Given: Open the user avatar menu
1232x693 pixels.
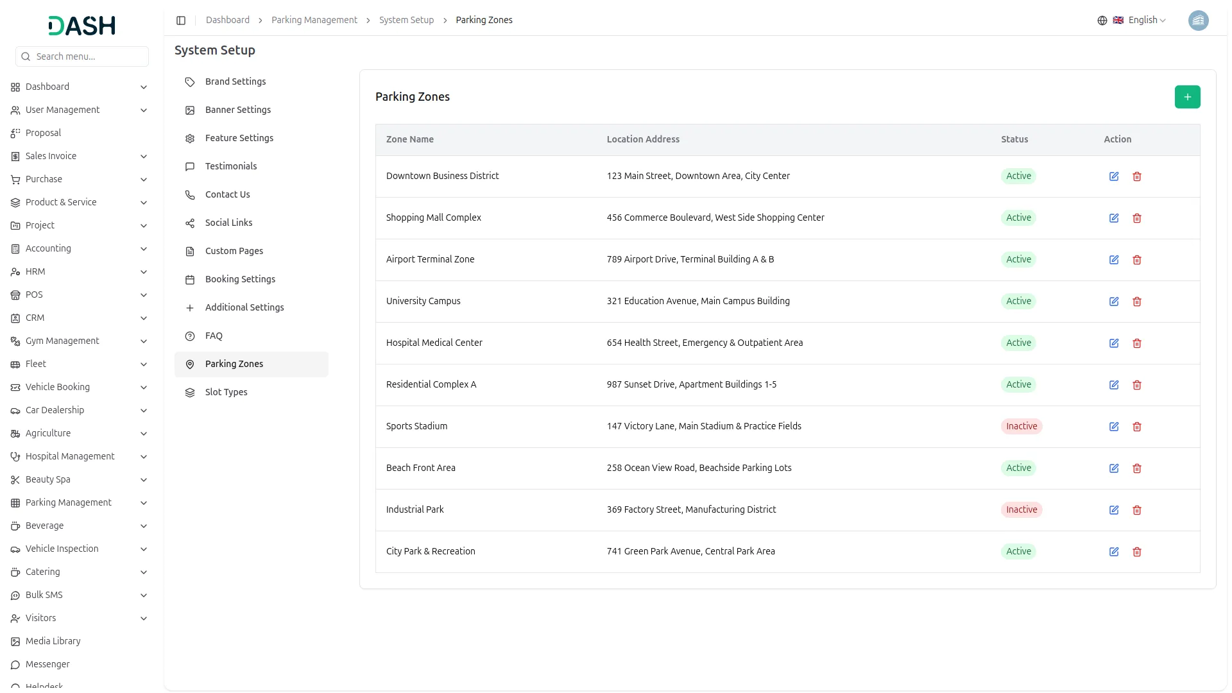Looking at the screenshot, I should [1198, 21].
